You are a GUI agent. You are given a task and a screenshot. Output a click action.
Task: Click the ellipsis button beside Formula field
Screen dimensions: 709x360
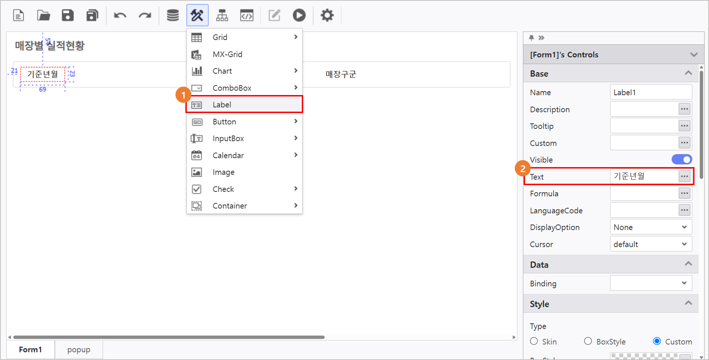pos(685,193)
